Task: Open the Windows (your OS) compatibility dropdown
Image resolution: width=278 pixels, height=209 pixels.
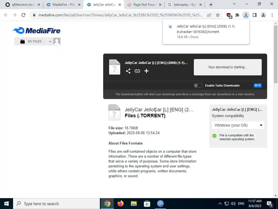Action: pyautogui.click(x=238, y=125)
